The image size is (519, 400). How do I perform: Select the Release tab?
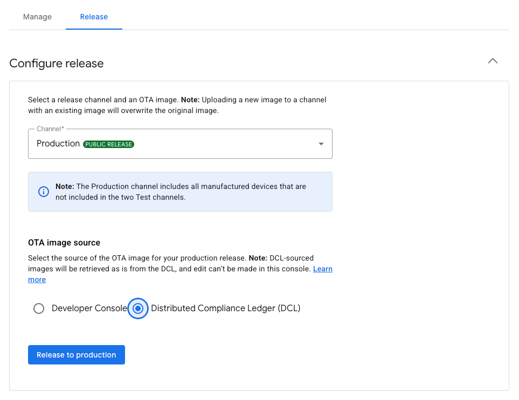94,17
